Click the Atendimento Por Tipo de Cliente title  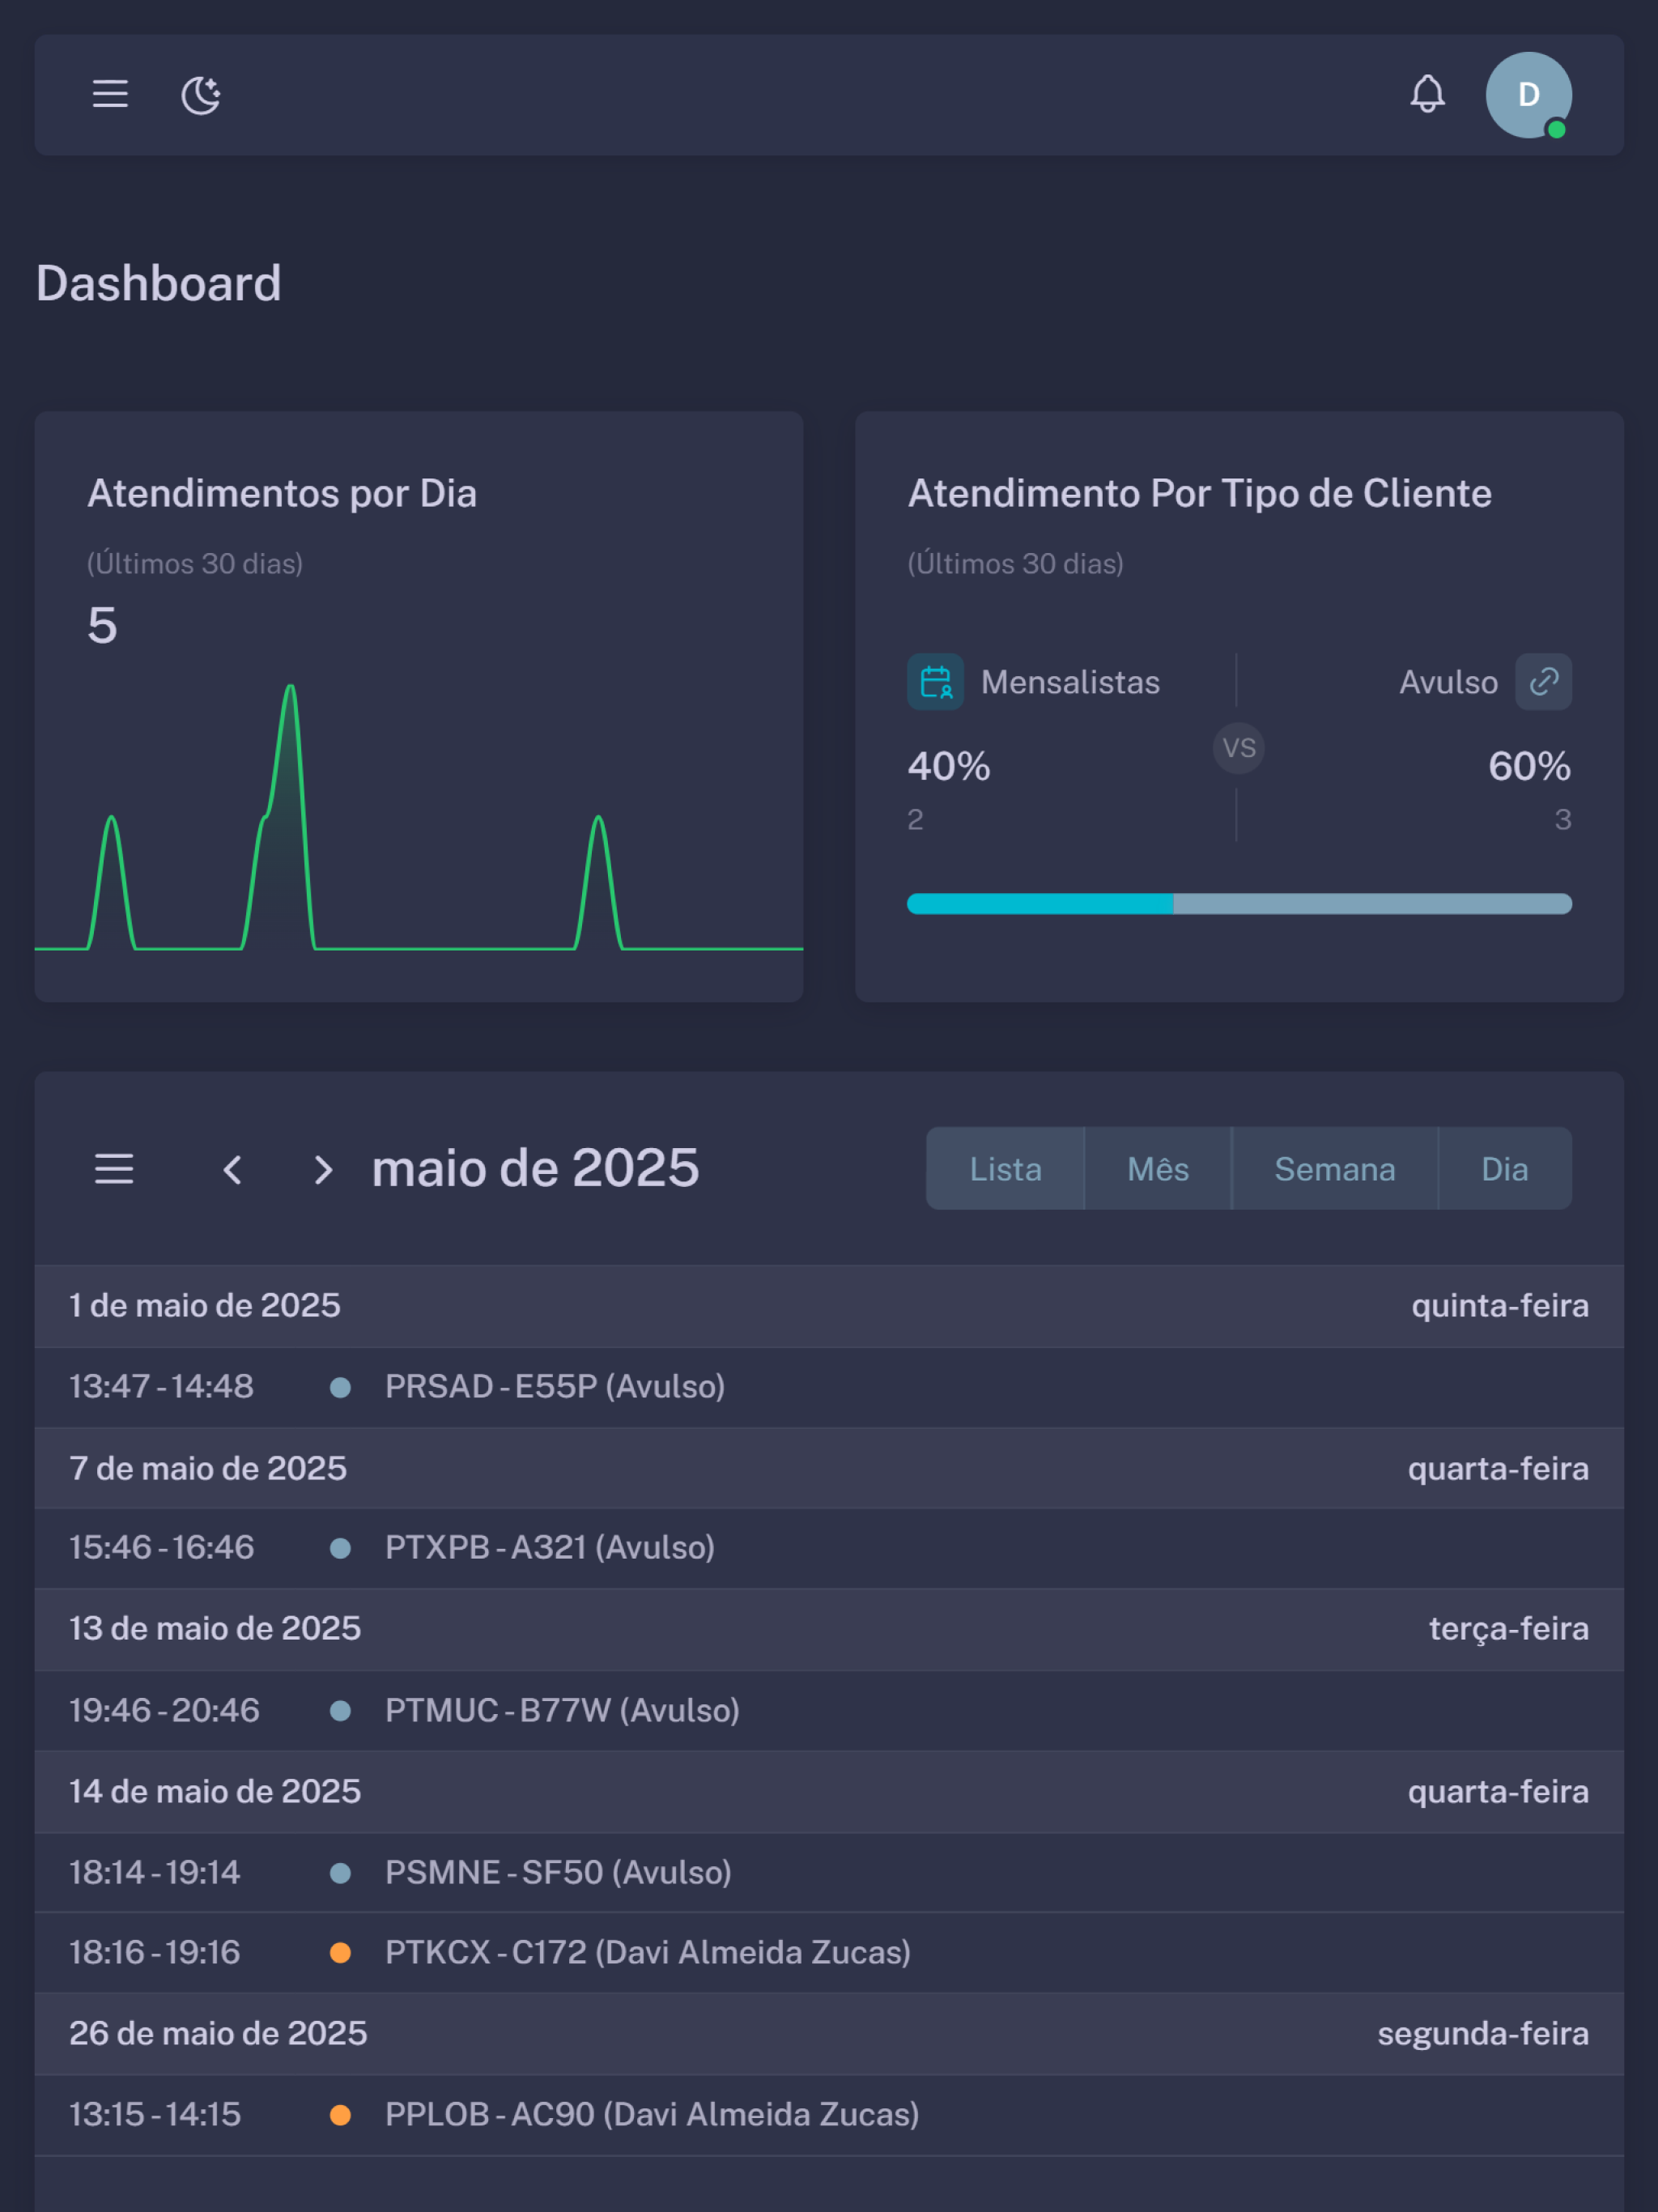point(1200,494)
